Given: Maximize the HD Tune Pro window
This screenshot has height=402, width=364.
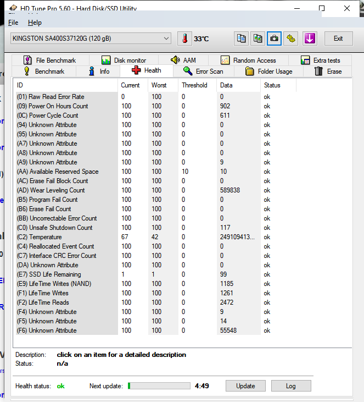Looking at the screenshot, I should (322, 8).
